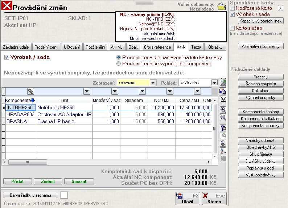The height and width of the screenshot is (208, 288).
Task: Switch to the Texty tab
Action: pos(196,47)
